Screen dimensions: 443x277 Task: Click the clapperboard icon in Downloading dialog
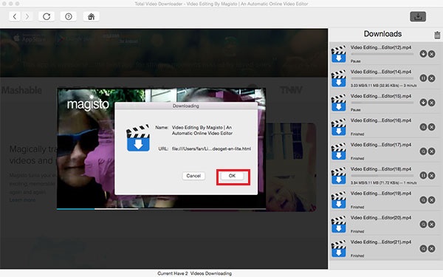click(138, 138)
